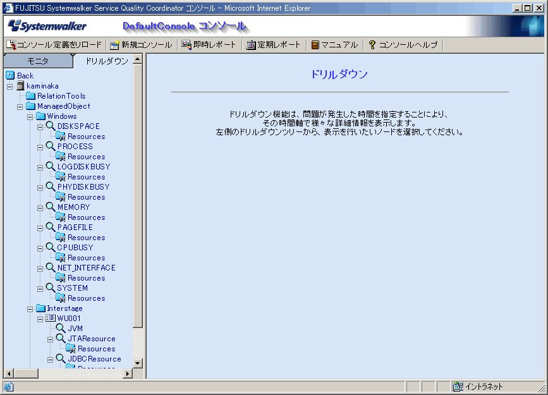Open a new console (新規コンソール)
This screenshot has height=395, width=548.
[141, 45]
